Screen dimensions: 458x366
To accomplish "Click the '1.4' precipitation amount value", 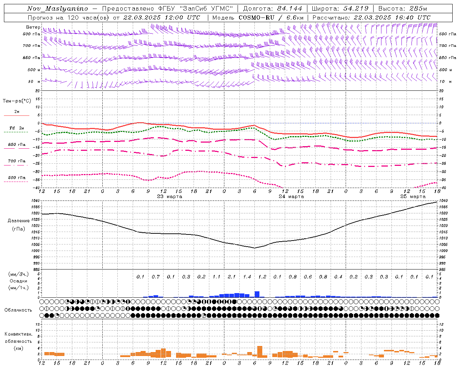I will point(247,277).
